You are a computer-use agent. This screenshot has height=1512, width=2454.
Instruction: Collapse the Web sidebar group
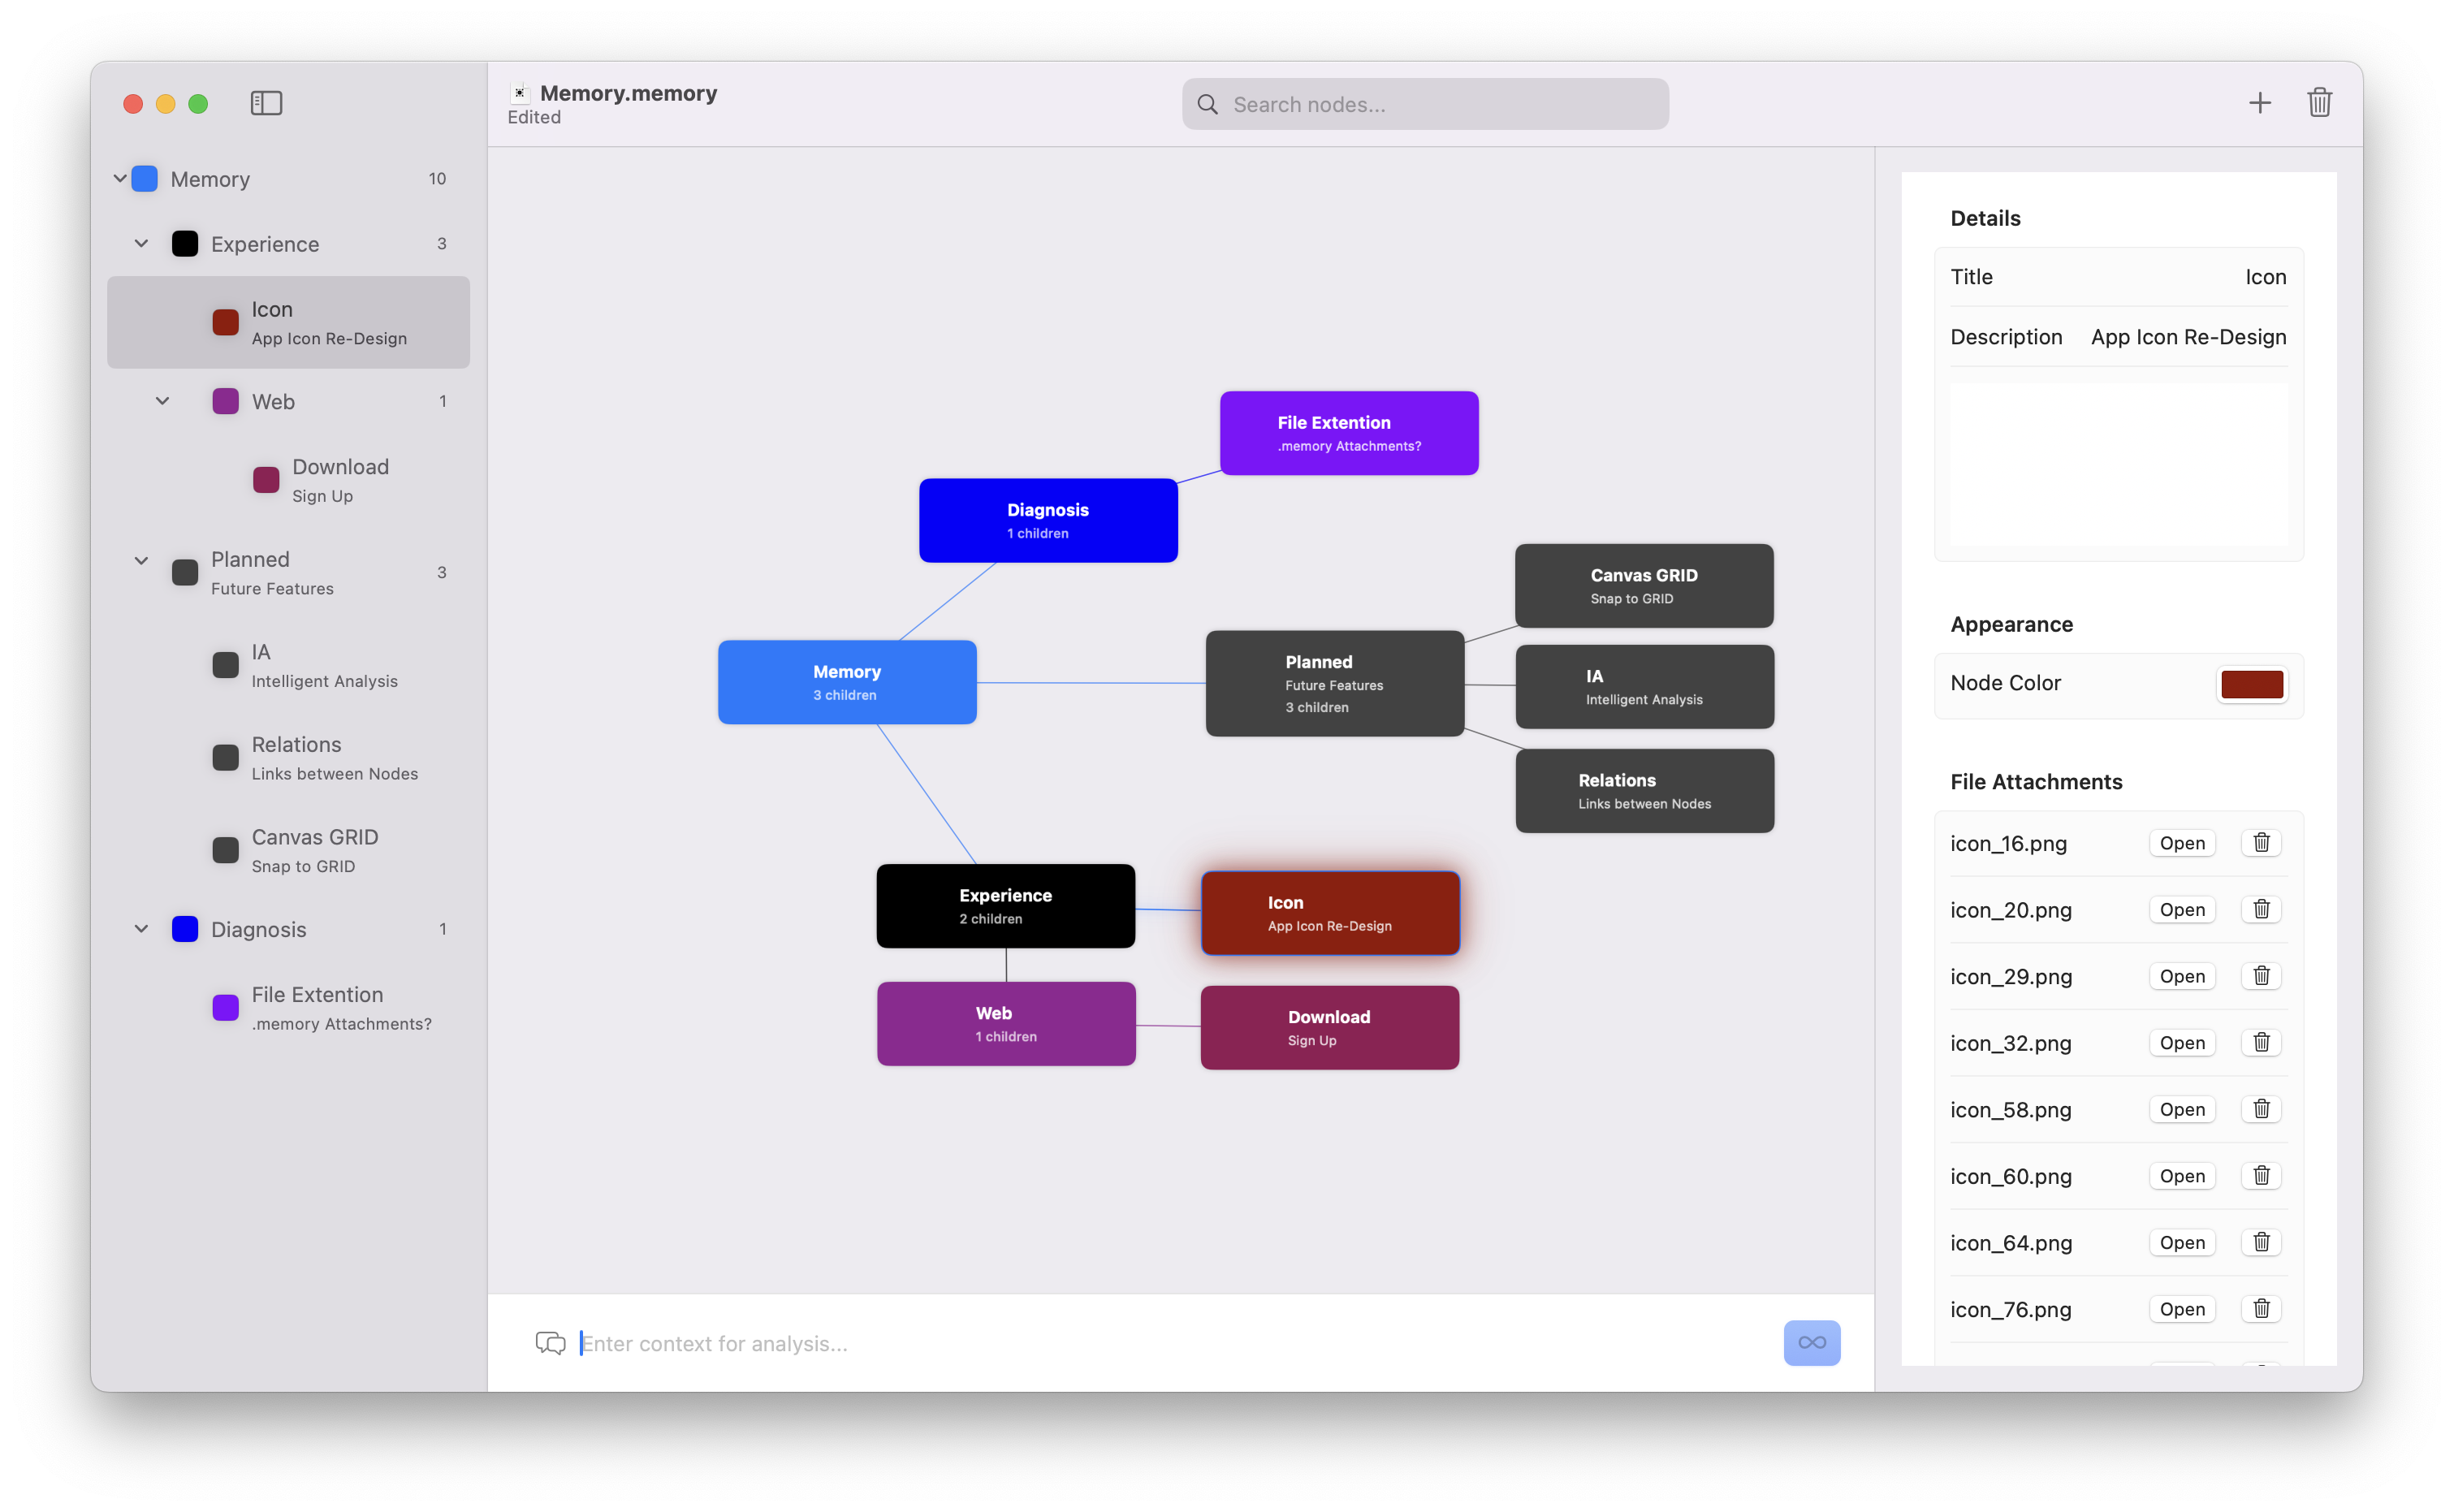point(162,401)
